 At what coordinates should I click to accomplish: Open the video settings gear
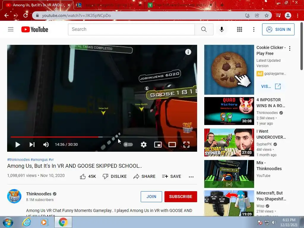(x=143, y=145)
